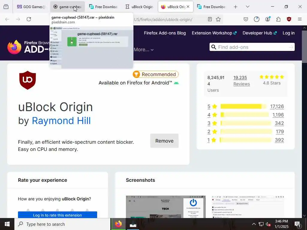307x230 pixels.
Task: Expand the More... dropdown menu
Action: pos(144,50)
